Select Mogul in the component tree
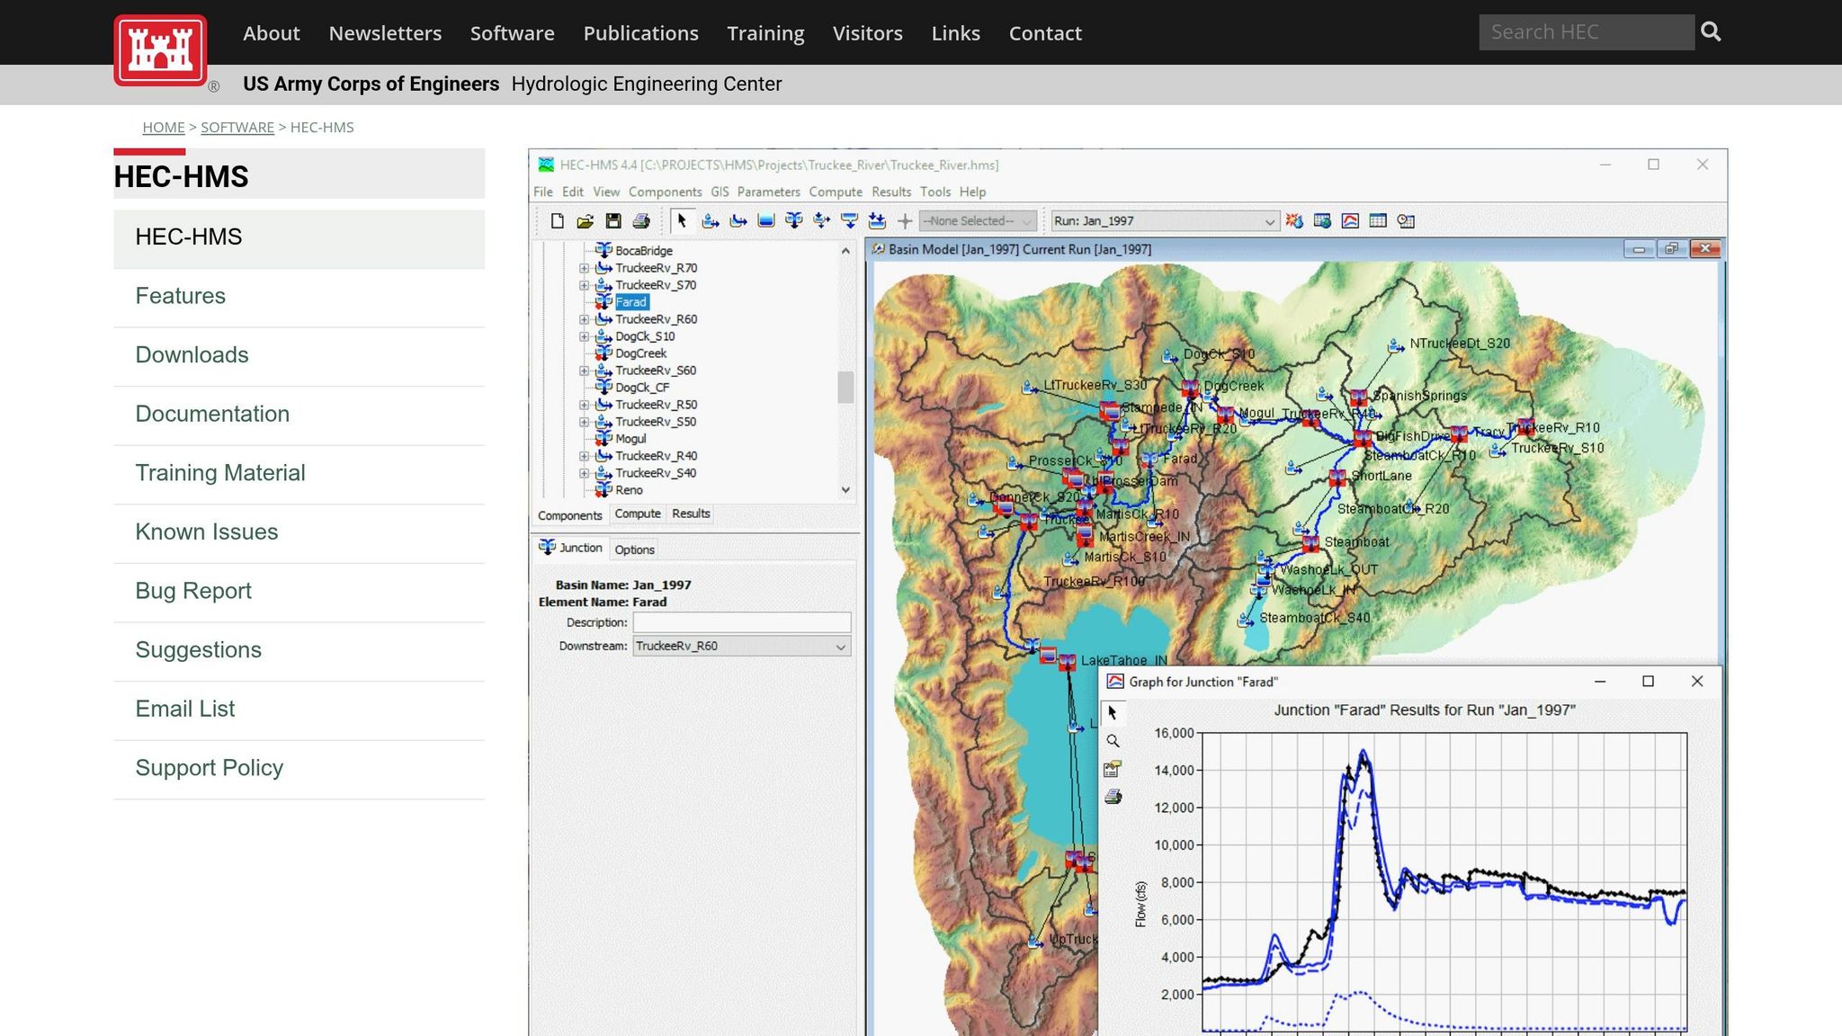This screenshot has height=1036, width=1842. coord(631,439)
